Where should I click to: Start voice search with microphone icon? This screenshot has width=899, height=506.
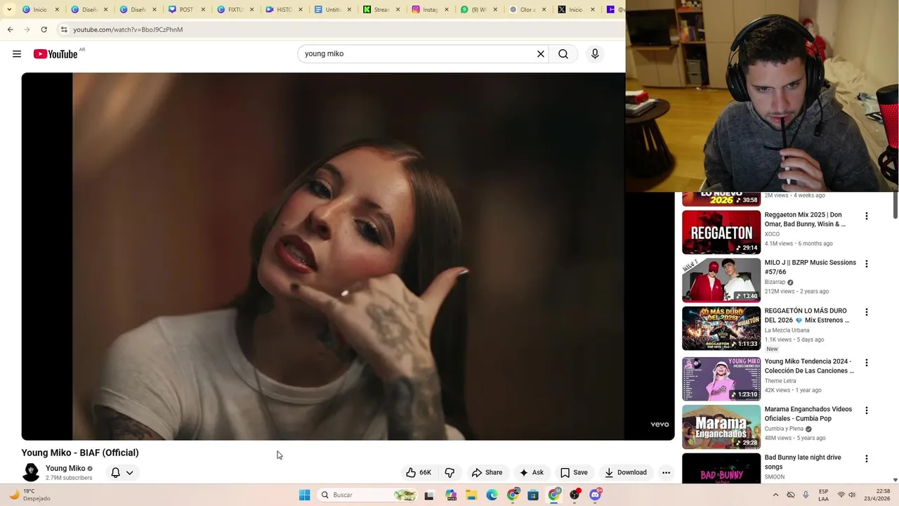click(595, 54)
